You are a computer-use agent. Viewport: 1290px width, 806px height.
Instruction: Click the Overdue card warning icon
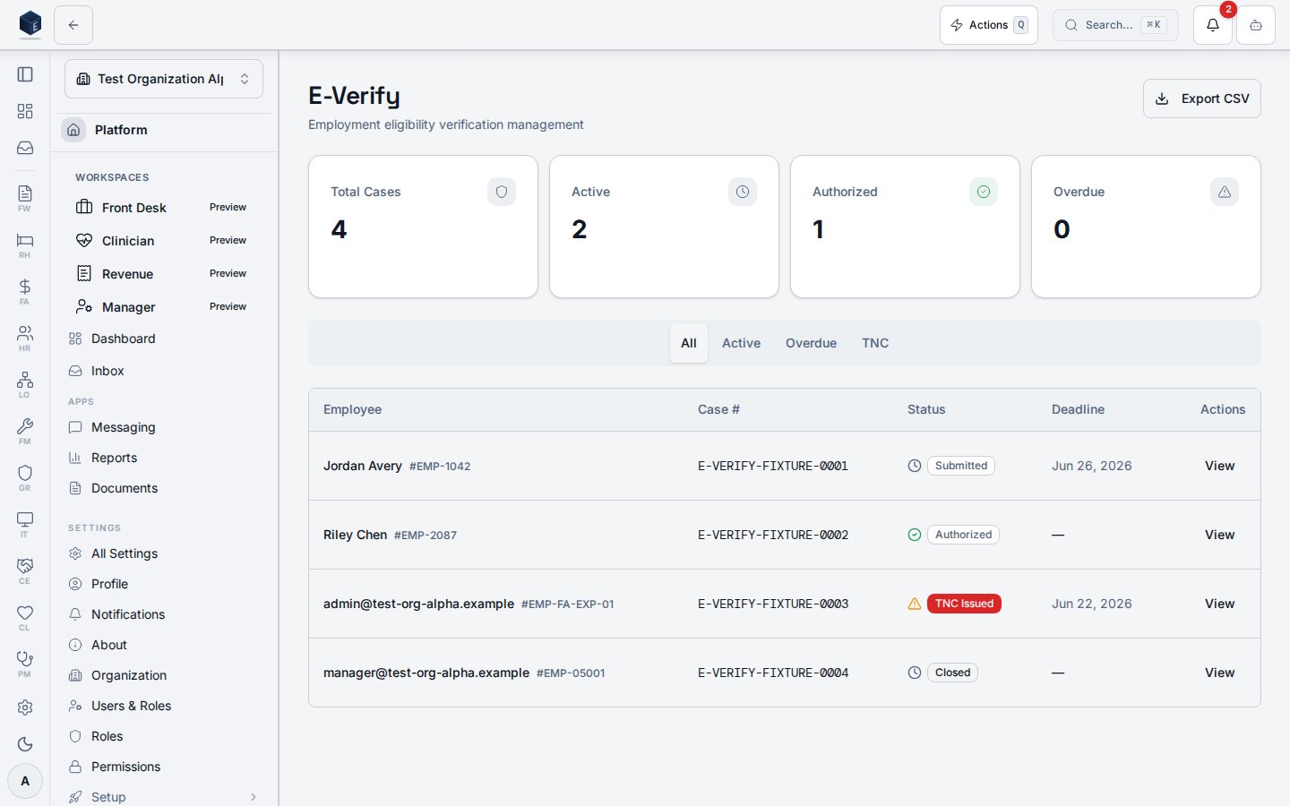tap(1225, 192)
